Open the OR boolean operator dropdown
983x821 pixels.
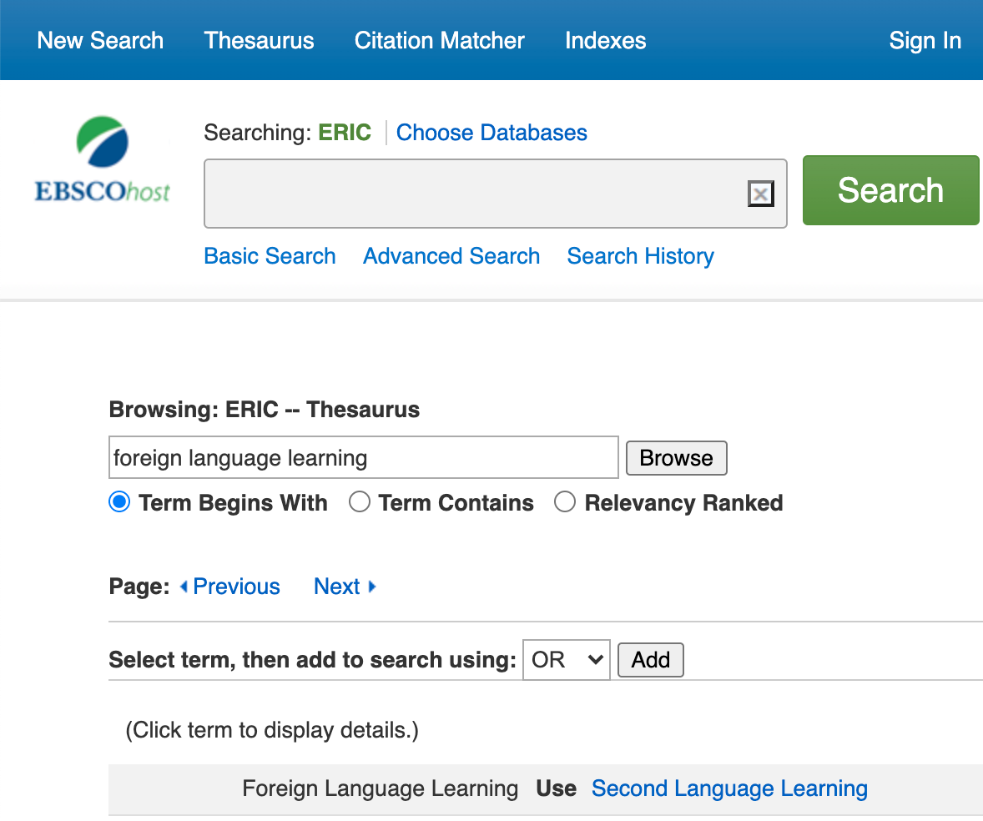(x=566, y=660)
